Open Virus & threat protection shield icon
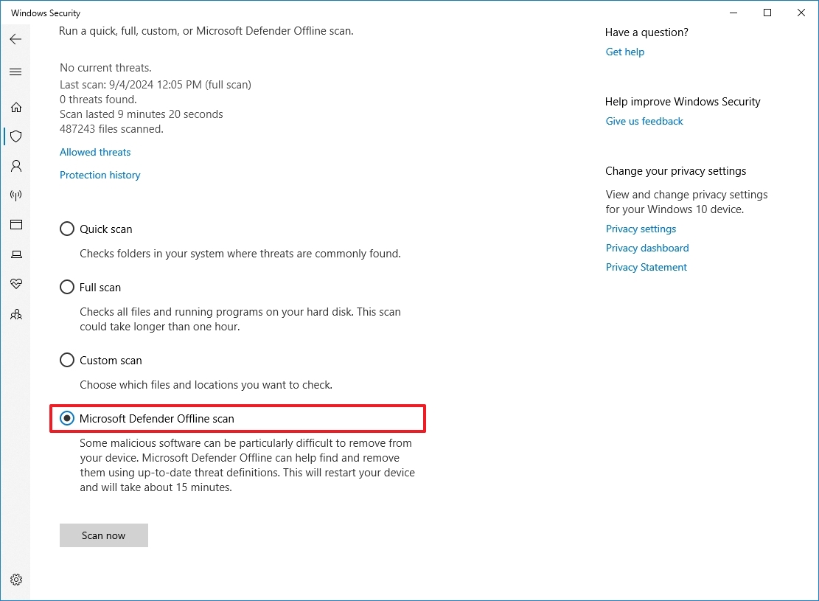This screenshot has height=601, width=819. [16, 136]
